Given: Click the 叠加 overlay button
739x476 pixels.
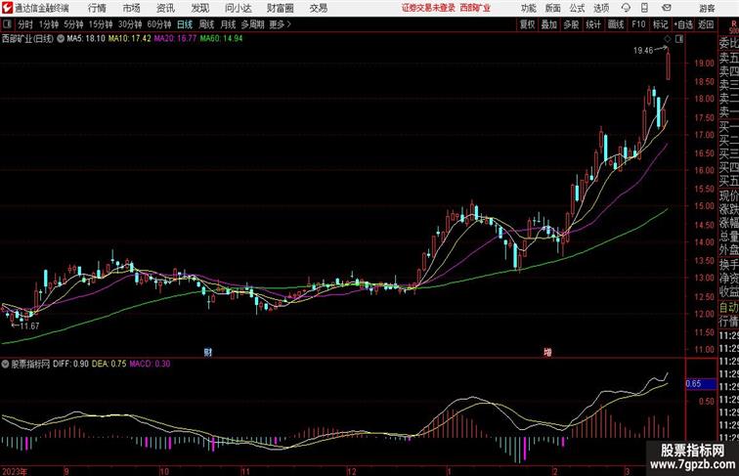Looking at the screenshot, I should (548, 24).
